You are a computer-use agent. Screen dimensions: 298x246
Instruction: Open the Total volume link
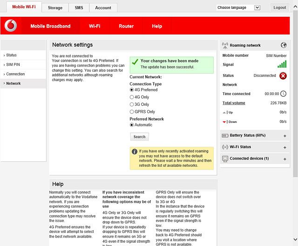[x=234, y=103]
